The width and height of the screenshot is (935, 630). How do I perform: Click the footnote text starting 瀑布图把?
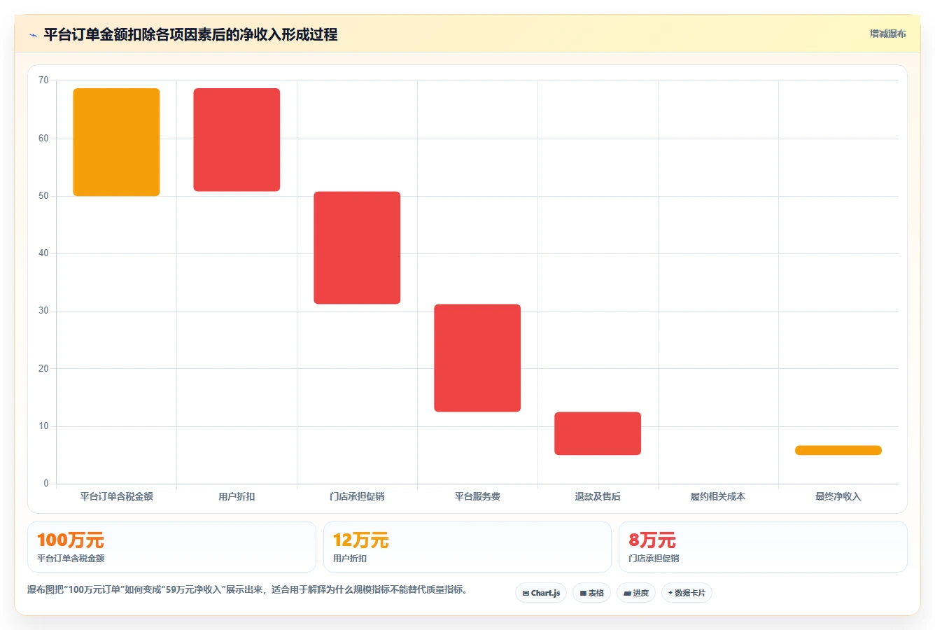point(247,589)
